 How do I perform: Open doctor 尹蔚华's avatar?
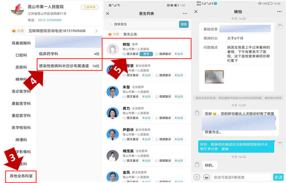(x=113, y=135)
